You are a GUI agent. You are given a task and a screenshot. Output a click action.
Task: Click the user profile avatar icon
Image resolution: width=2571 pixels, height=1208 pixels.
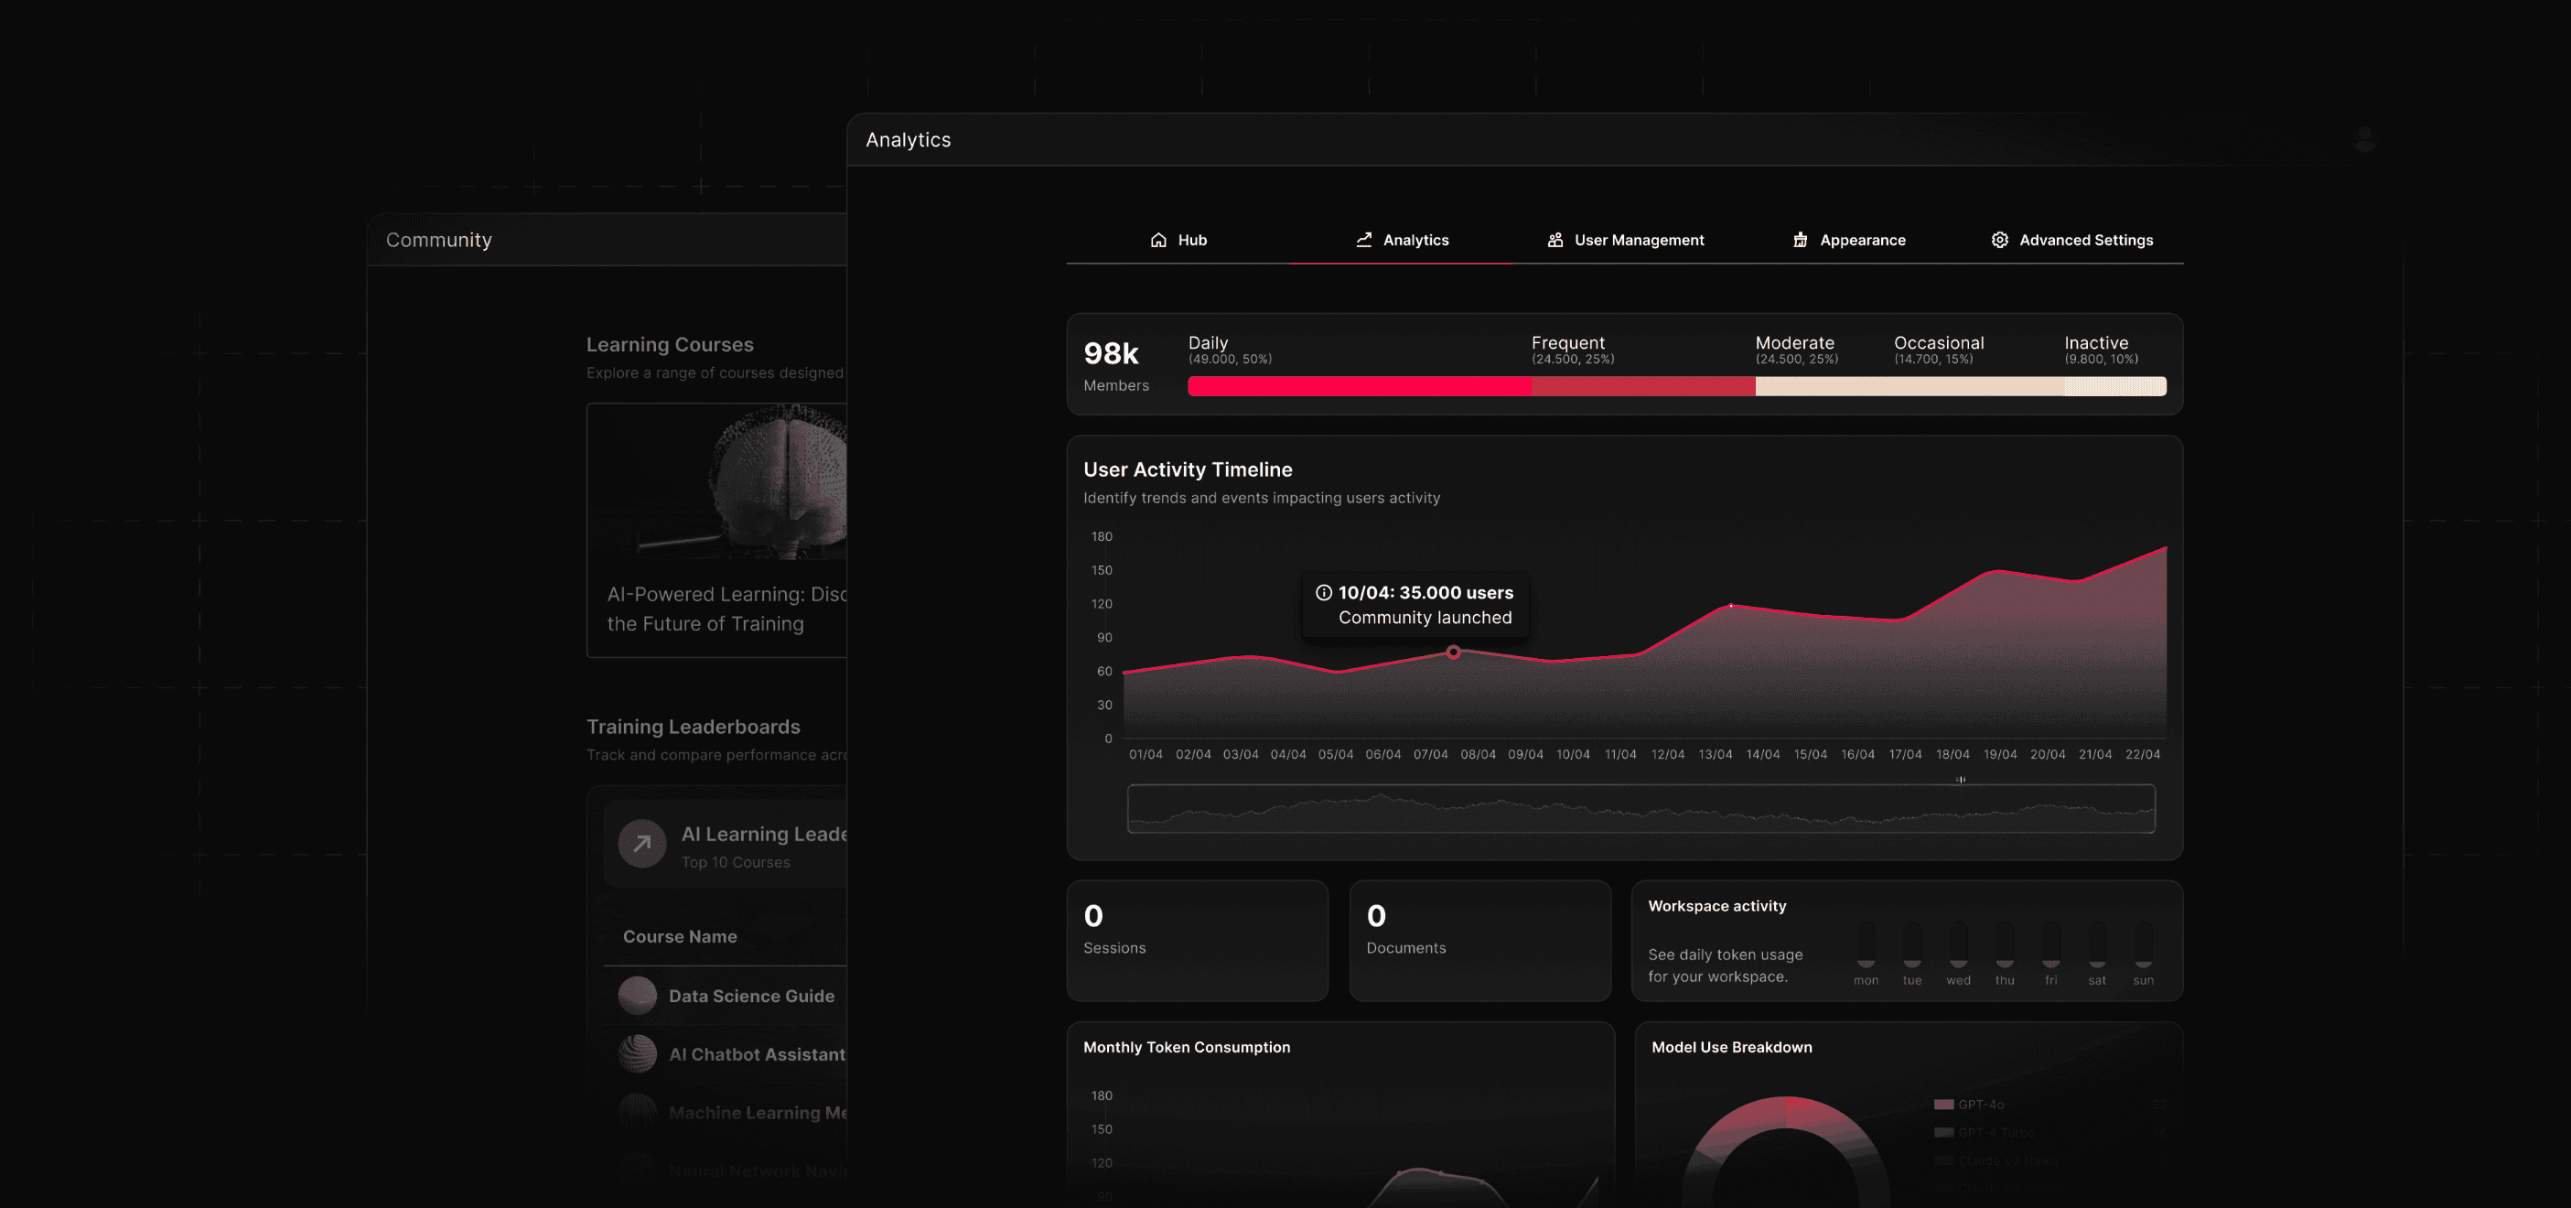2363,139
